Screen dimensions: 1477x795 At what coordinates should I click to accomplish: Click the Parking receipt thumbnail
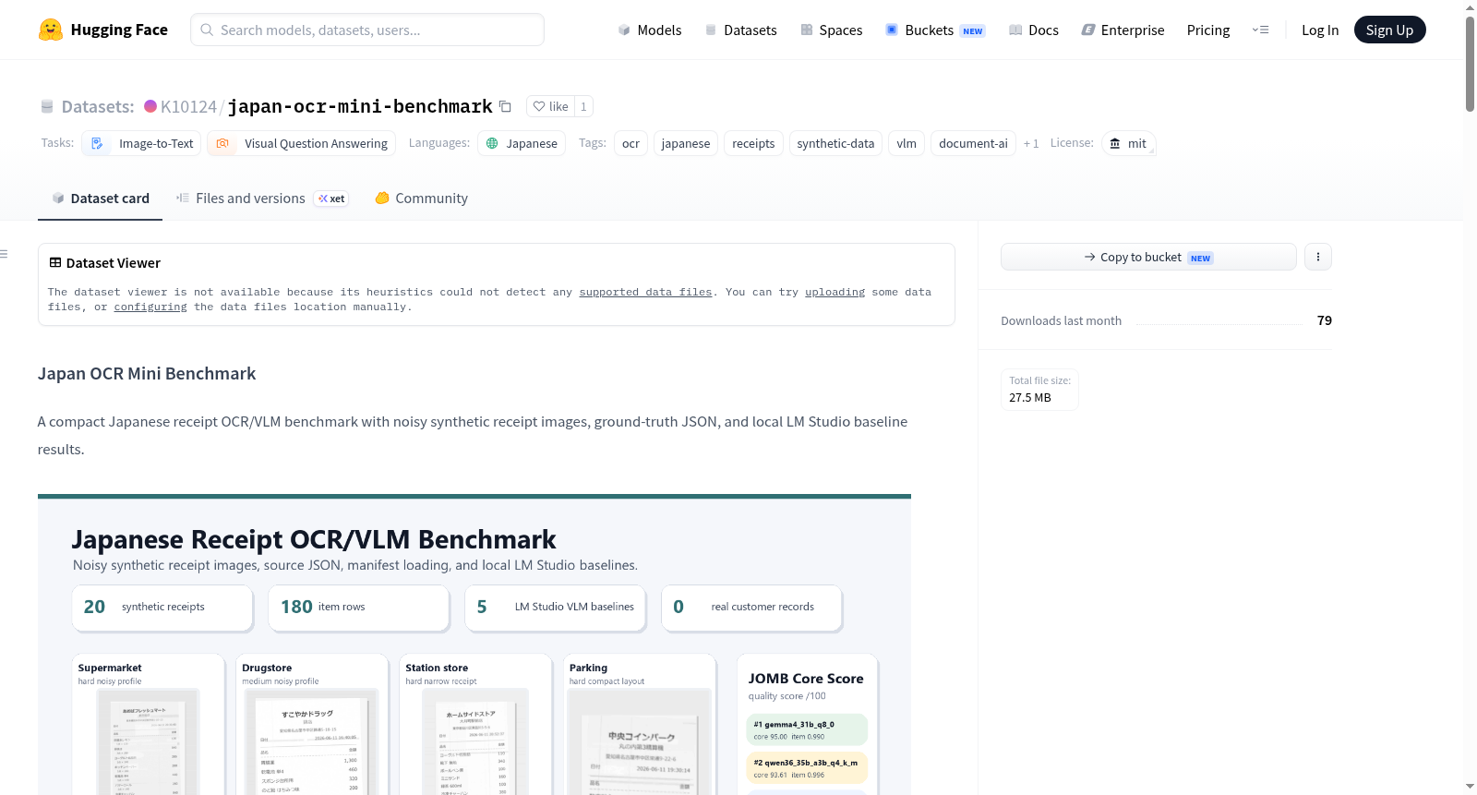click(639, 741)
